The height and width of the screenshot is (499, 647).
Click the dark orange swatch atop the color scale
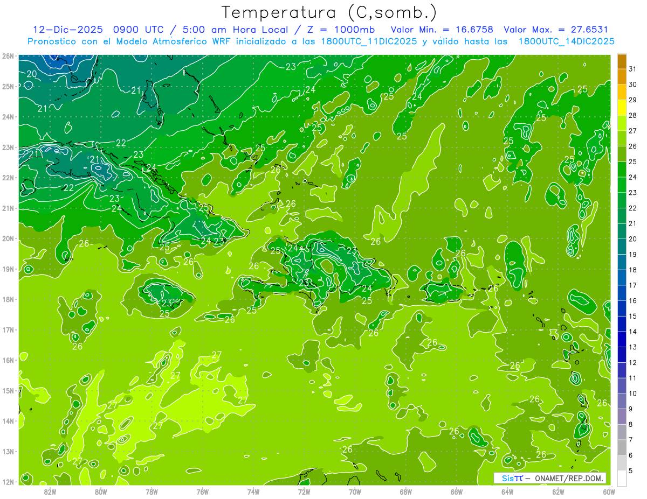(622, 62)
